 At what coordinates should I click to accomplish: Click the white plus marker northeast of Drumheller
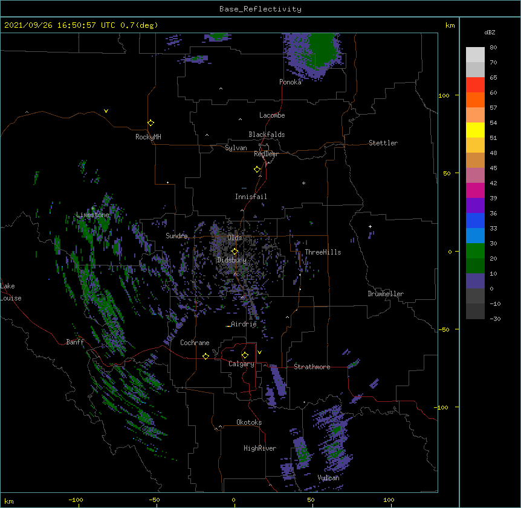(x=370, y=226)
